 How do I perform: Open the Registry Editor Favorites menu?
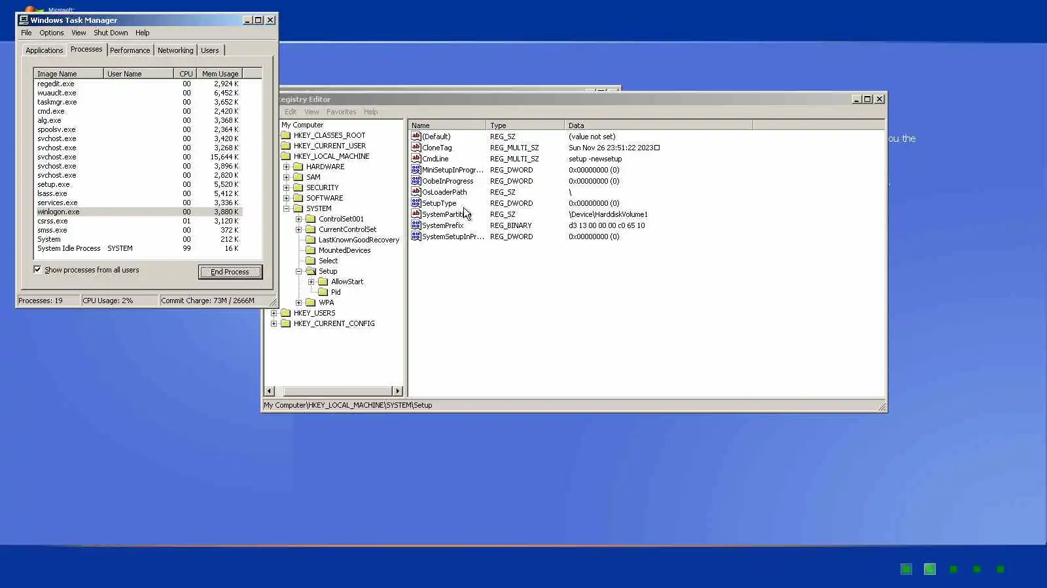tap(341, 112)
